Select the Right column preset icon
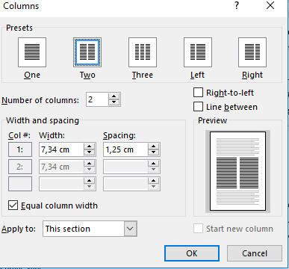289x269 pixels. pos(252,52)
